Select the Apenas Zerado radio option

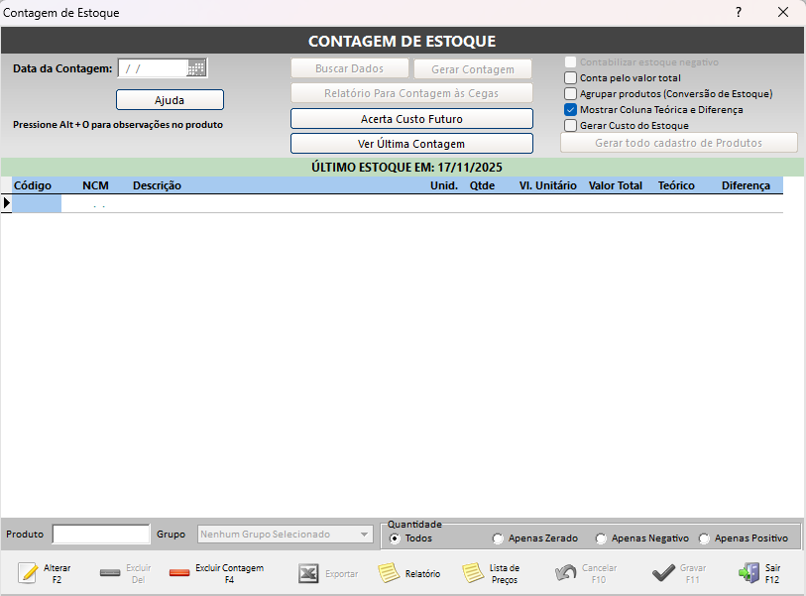coord(498,538)
